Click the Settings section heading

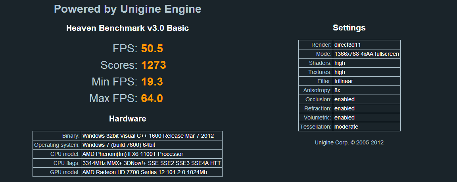(349, 28)
